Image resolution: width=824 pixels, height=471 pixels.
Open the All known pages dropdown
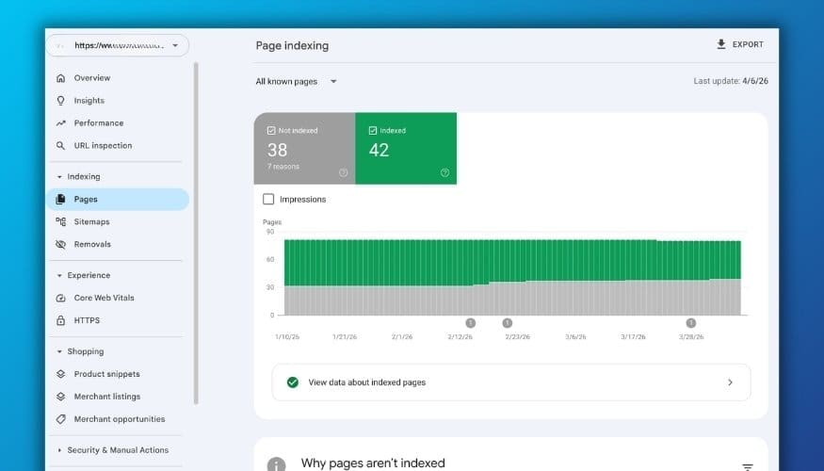click(296, 81)
